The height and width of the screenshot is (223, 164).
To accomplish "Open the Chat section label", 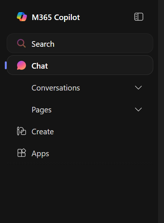I will coord(40,66).
